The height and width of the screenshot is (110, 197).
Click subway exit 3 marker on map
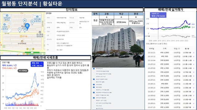click(27, 49)
